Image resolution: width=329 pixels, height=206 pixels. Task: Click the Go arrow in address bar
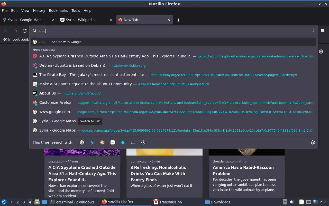click(313, 31)
